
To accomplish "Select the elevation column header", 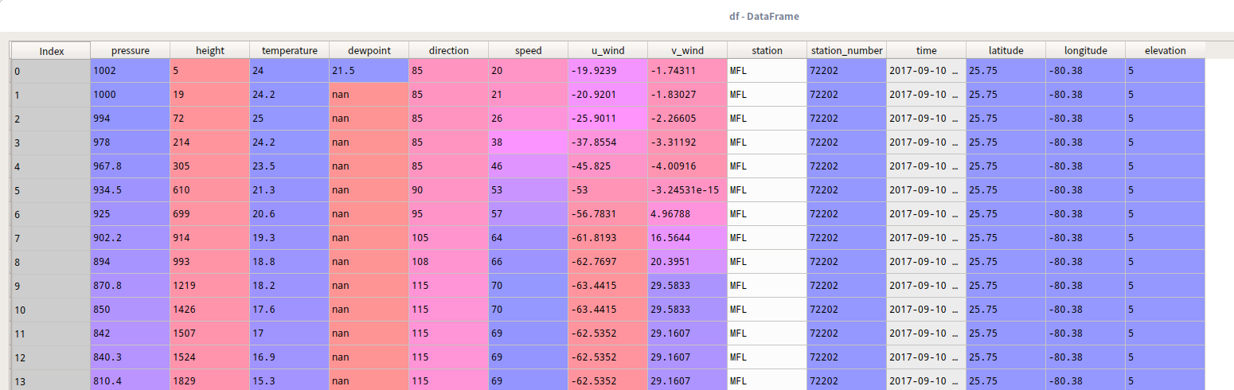I will (x=1165, y=50).
